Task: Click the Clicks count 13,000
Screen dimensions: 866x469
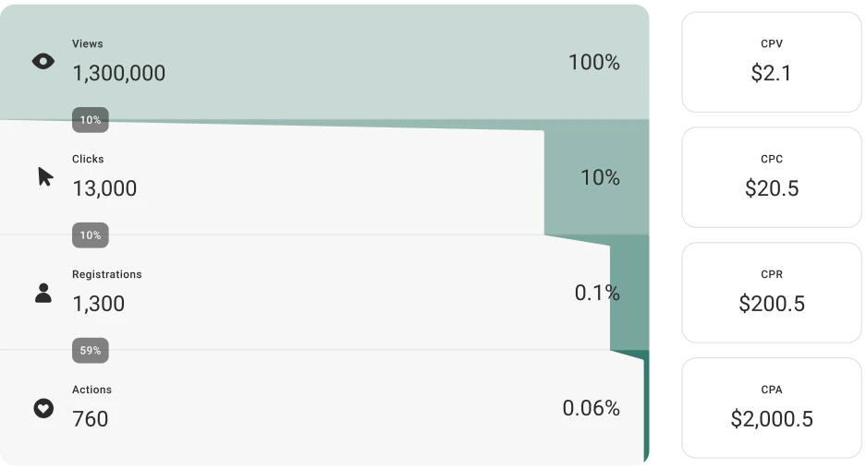Action: pos(104,188)
